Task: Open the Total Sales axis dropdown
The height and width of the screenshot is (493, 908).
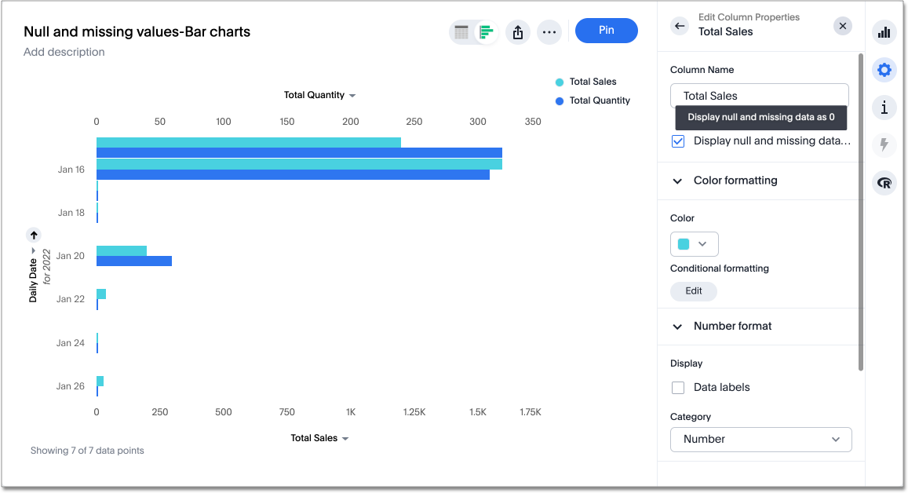Action: click(x=319, y=437)
